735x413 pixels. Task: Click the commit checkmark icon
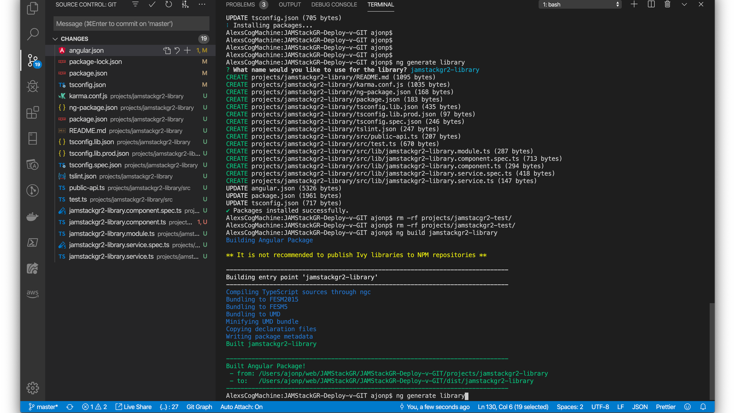tap(152, 5)
